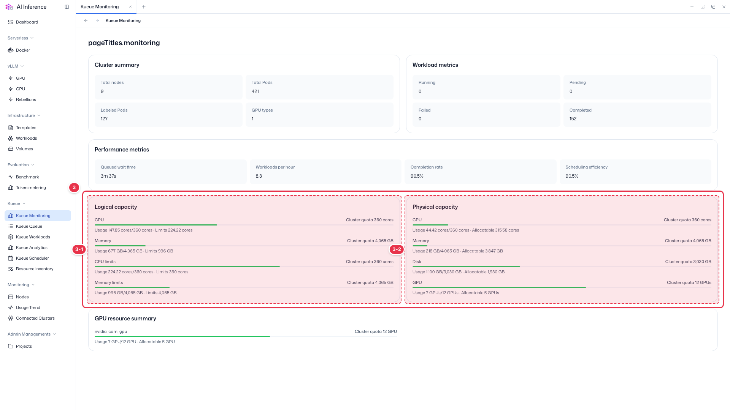Click the CPU item under vLLM

[38, 89]
